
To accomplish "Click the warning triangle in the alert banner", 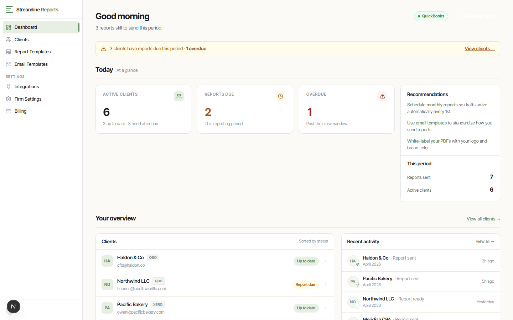I will 103,49.
